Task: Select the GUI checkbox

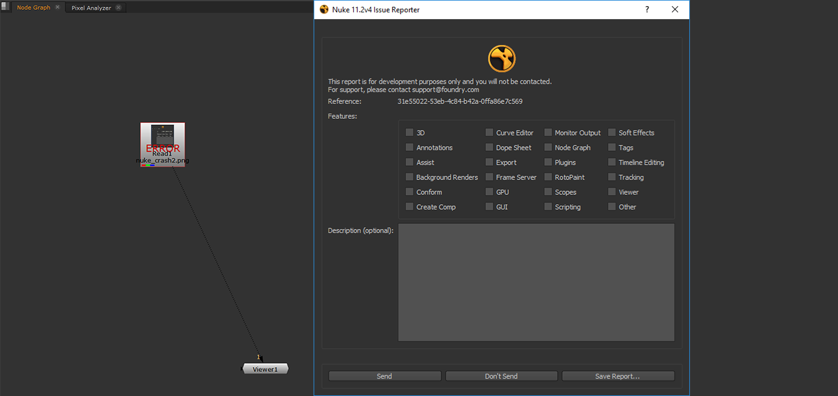Action: coord(489,207)
